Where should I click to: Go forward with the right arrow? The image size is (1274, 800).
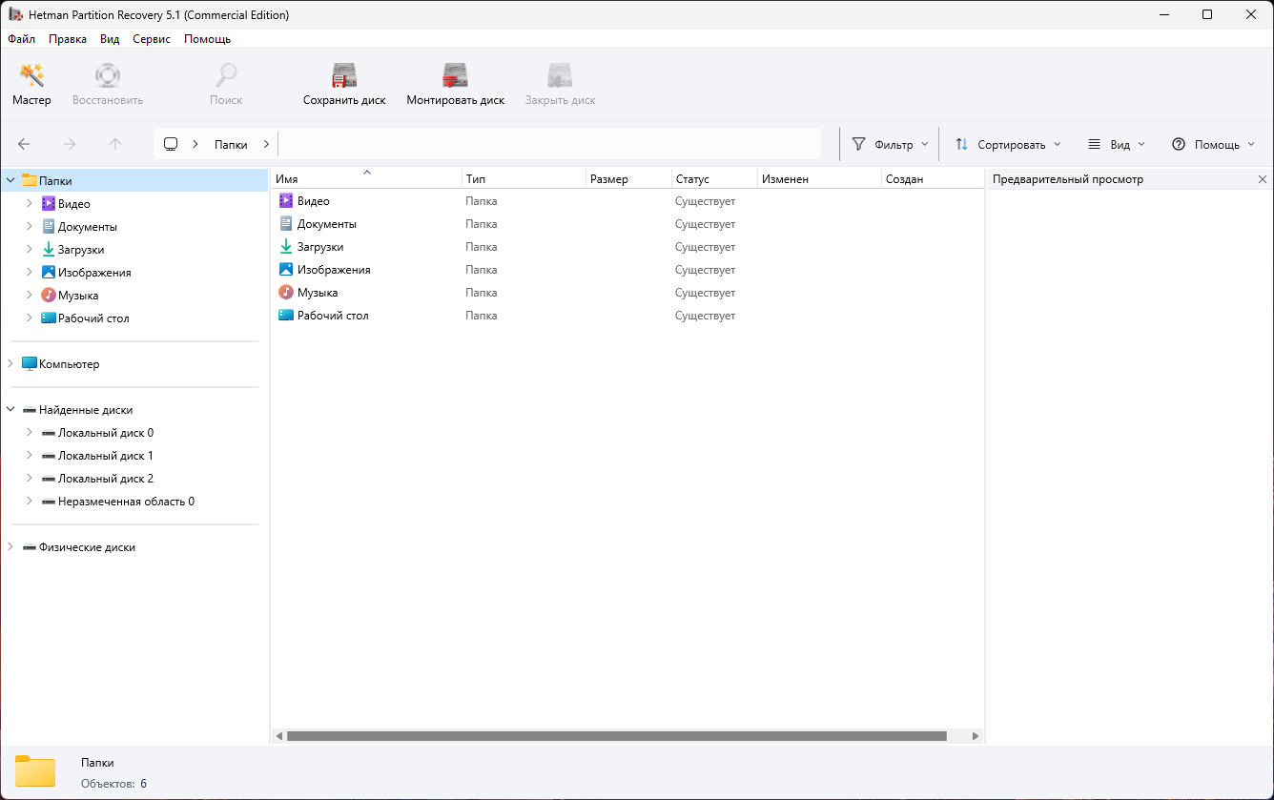pos(70,144)
